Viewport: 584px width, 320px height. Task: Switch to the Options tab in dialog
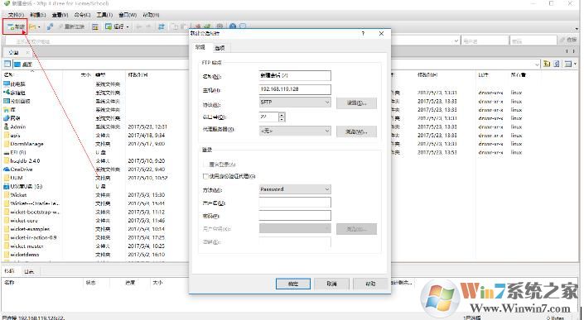220,48
